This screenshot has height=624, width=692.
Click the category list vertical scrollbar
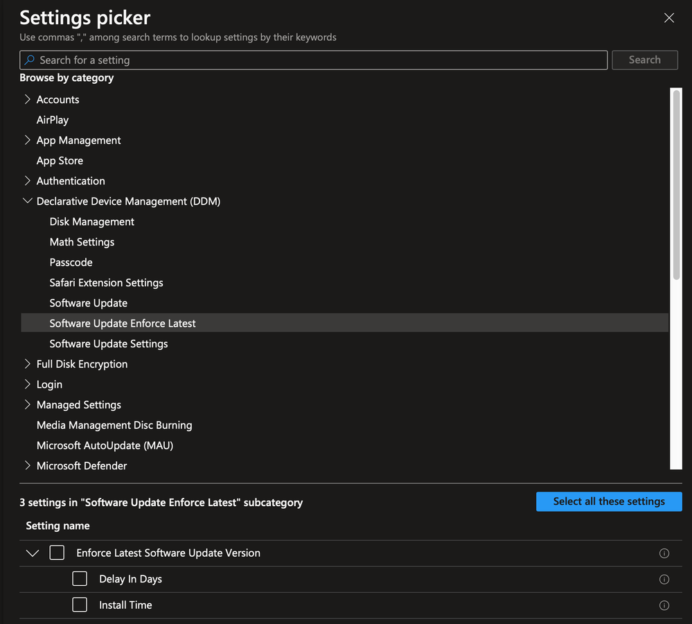[x=677, y=185]
